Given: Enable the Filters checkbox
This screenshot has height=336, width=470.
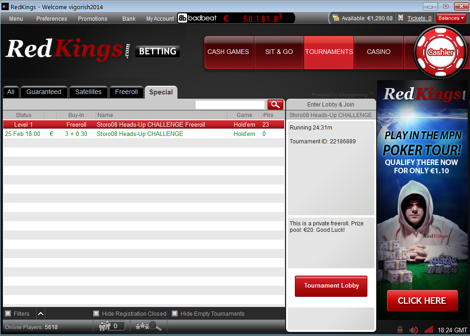Looking at the screenshot, I should 8,314.
